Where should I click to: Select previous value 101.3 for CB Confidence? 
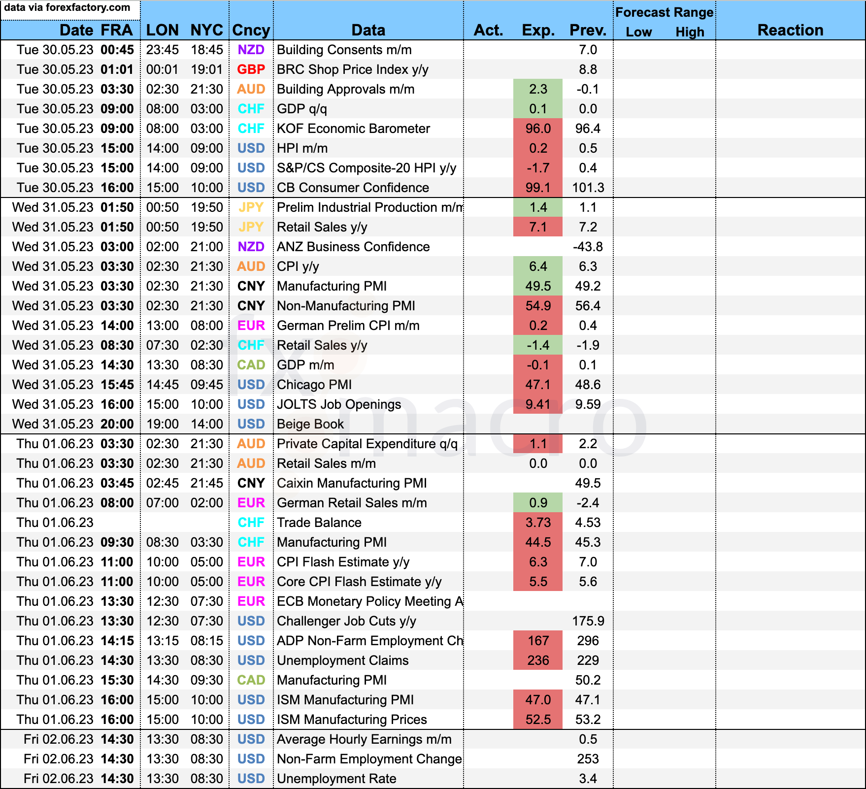tap(588, 188)
